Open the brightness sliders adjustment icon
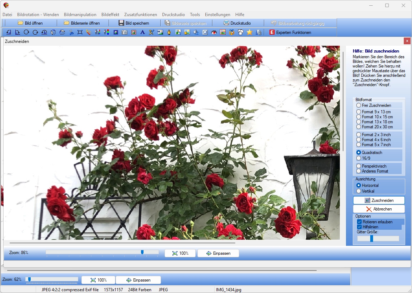Viewport: 412px width, 293px height. [97, 33]
